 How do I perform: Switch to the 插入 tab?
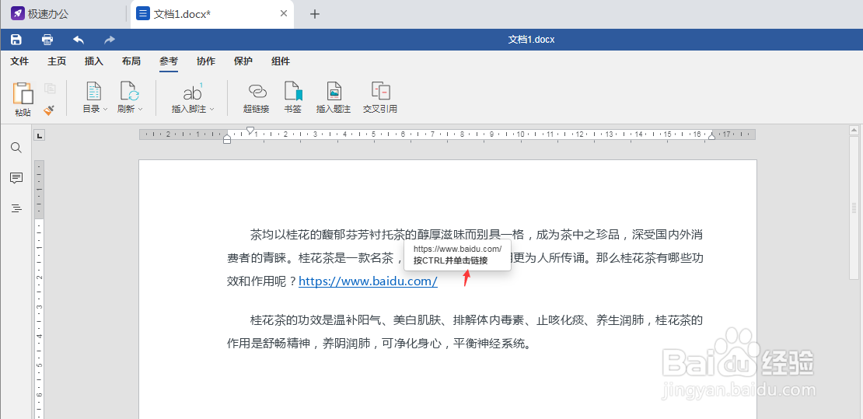click(x=94, y=61)
